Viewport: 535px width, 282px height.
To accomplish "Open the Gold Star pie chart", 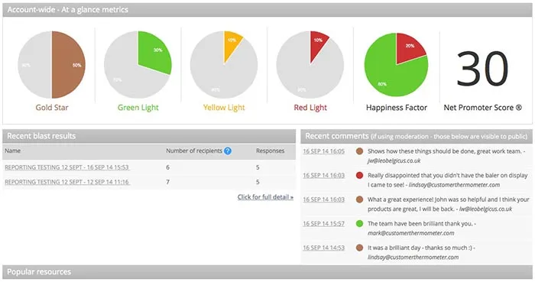I will click(x=52, y=65).
